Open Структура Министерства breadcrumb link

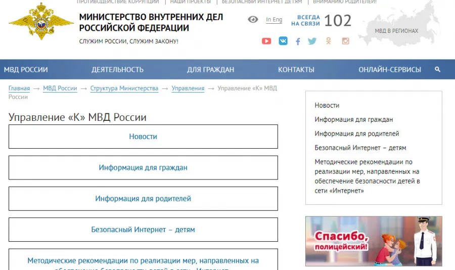tap(124, 88)
